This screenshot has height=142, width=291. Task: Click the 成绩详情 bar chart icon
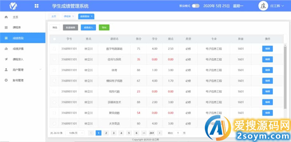(6, 49)
